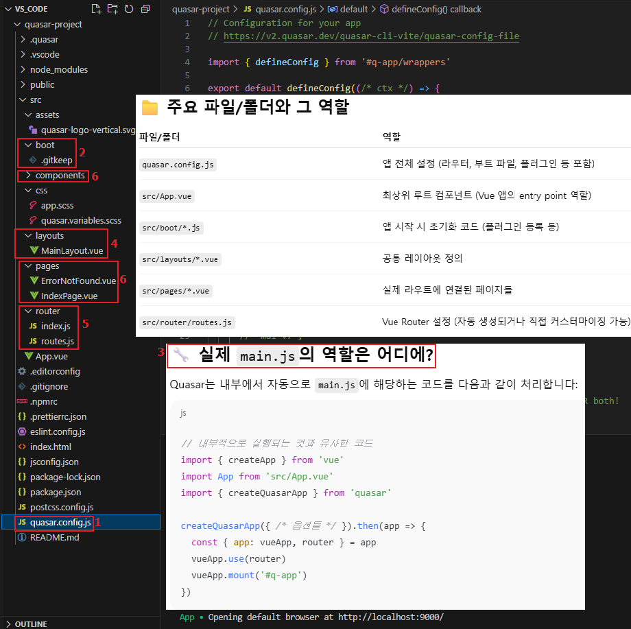Expand the .quasar folder
Image resolution: width=631 pixels, height=629 pixels.
click(x=23, y=39)
